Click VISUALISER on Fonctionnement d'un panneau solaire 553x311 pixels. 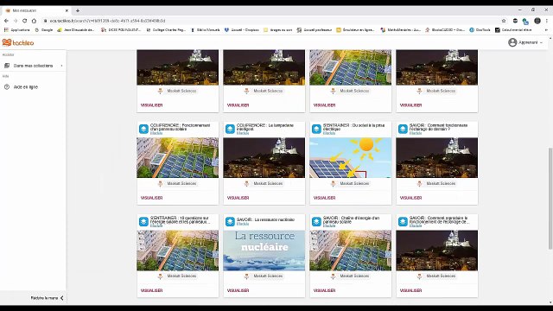[x=152, y=198]
